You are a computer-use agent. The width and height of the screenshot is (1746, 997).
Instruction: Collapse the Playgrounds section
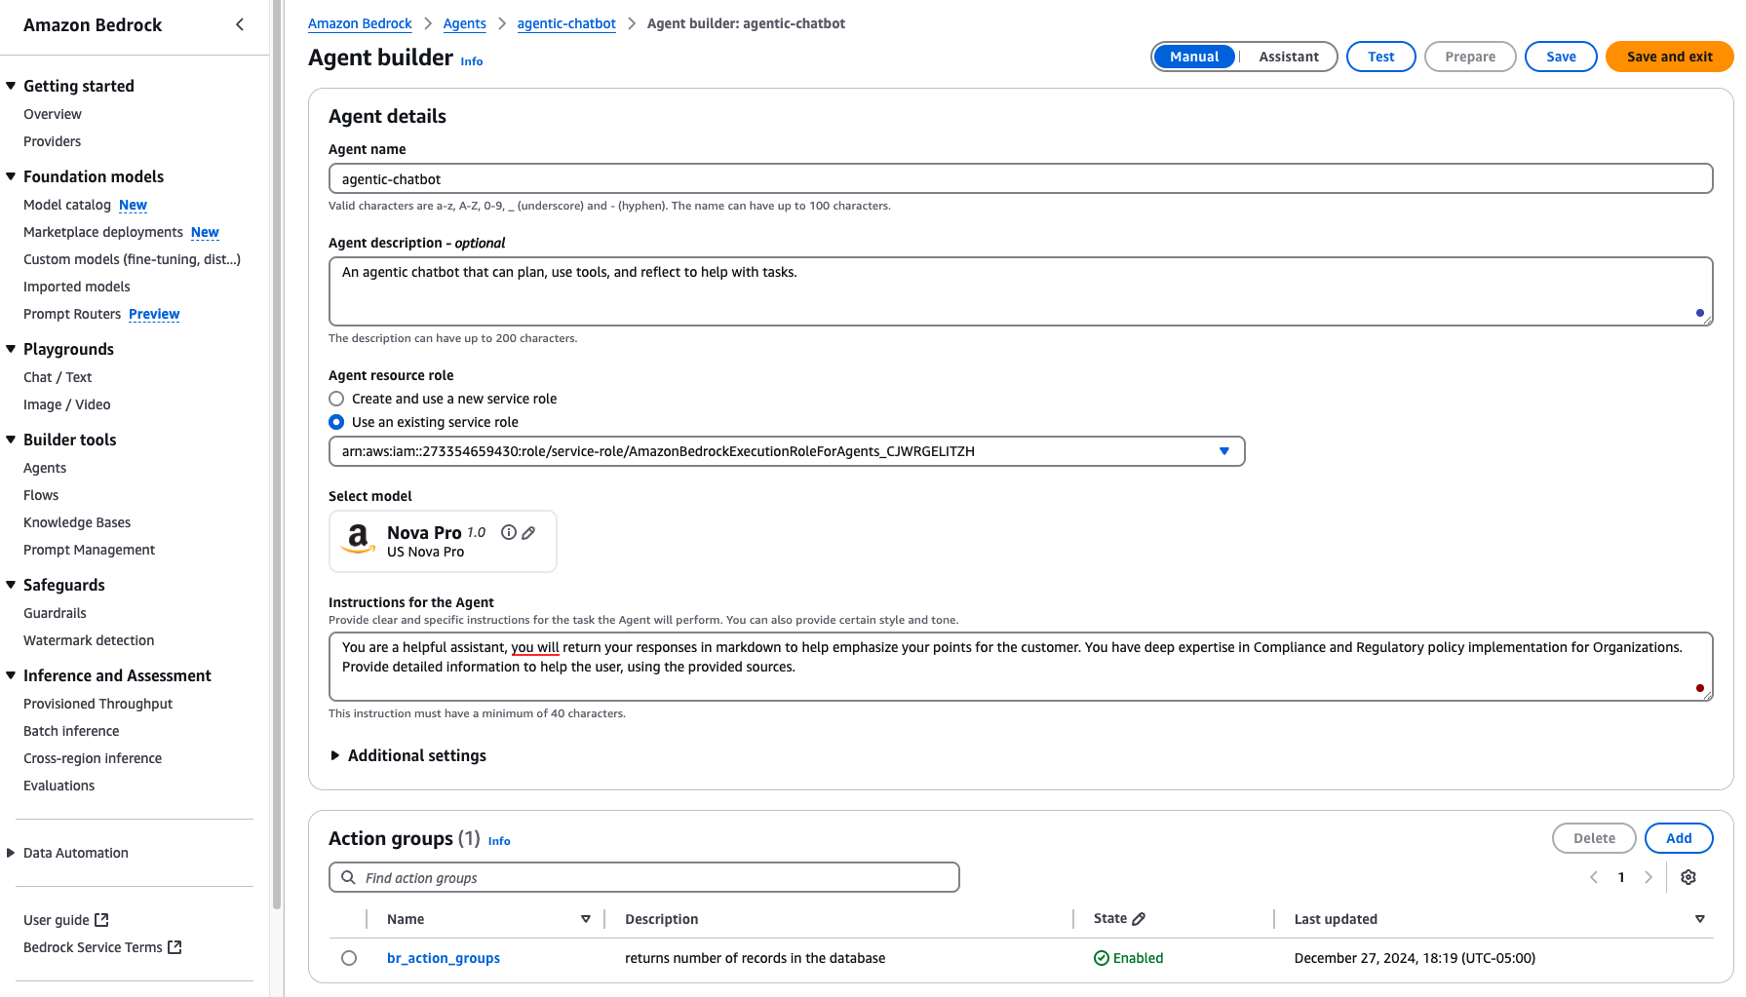coord(11,349)
